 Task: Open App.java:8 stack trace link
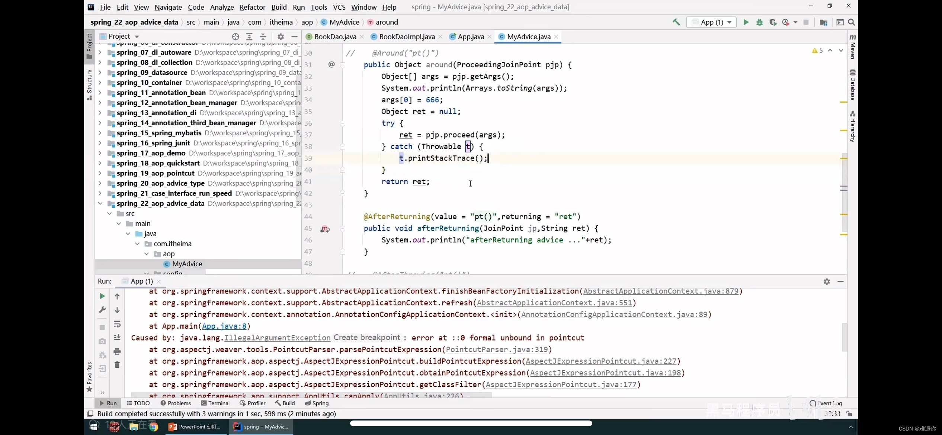224,326
